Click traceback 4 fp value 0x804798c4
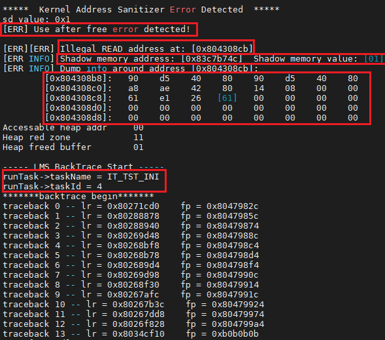 (x=233, y=246)
